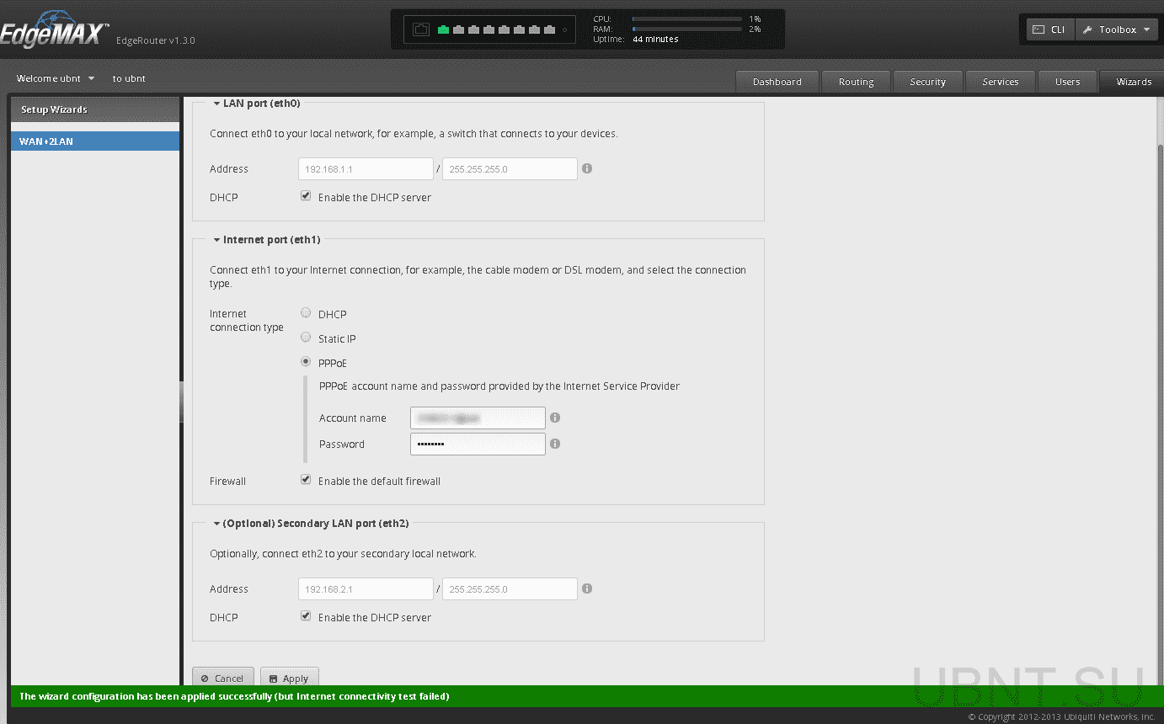Click info icon next to Account name

pyautogui.click(x=555, y=418)
